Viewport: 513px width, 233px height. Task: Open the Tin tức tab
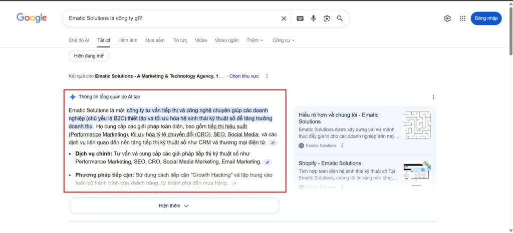180,40
